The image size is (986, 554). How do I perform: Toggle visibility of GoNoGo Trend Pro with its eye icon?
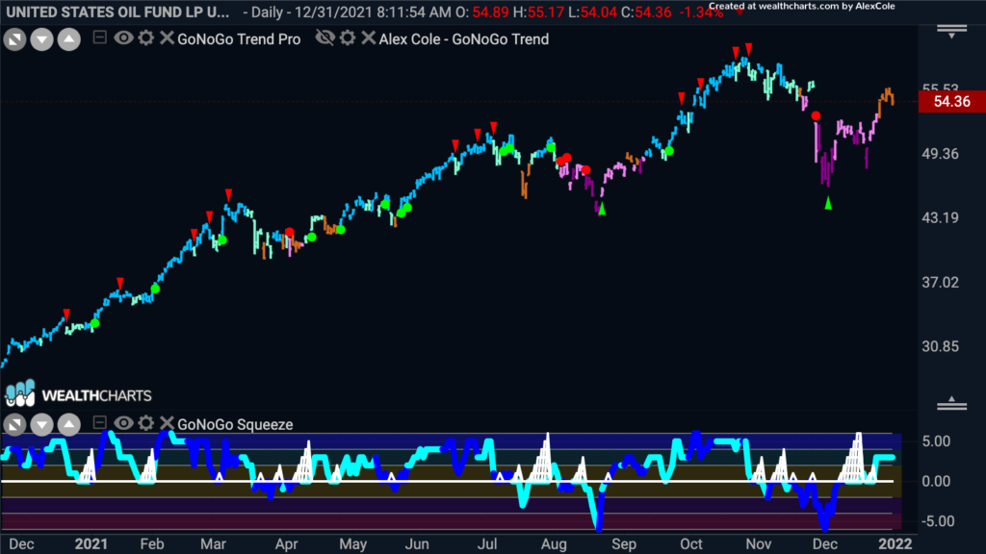(123, 38)
